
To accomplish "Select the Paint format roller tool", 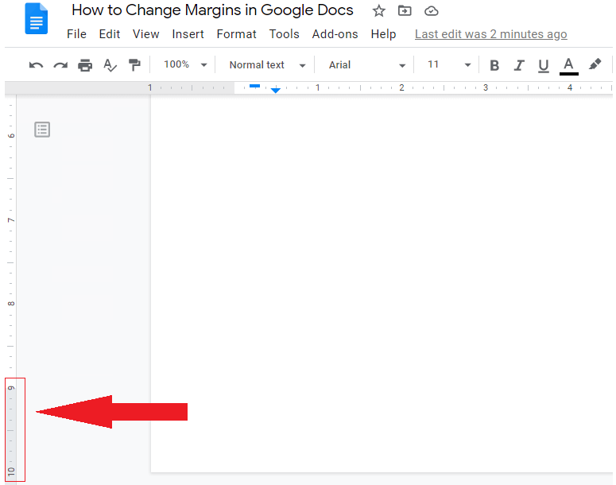I will point(134,65).
